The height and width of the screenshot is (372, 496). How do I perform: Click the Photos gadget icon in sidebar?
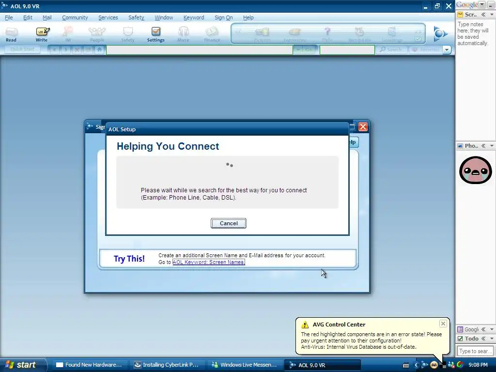pos(460,146)
